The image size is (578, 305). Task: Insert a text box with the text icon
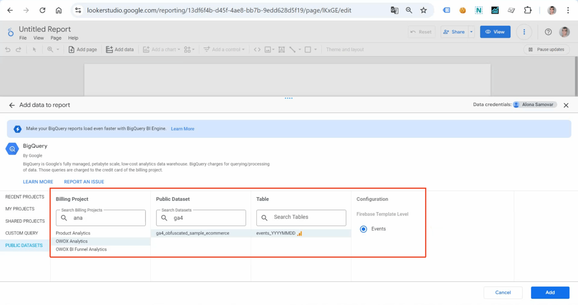[x=281, y=49]
